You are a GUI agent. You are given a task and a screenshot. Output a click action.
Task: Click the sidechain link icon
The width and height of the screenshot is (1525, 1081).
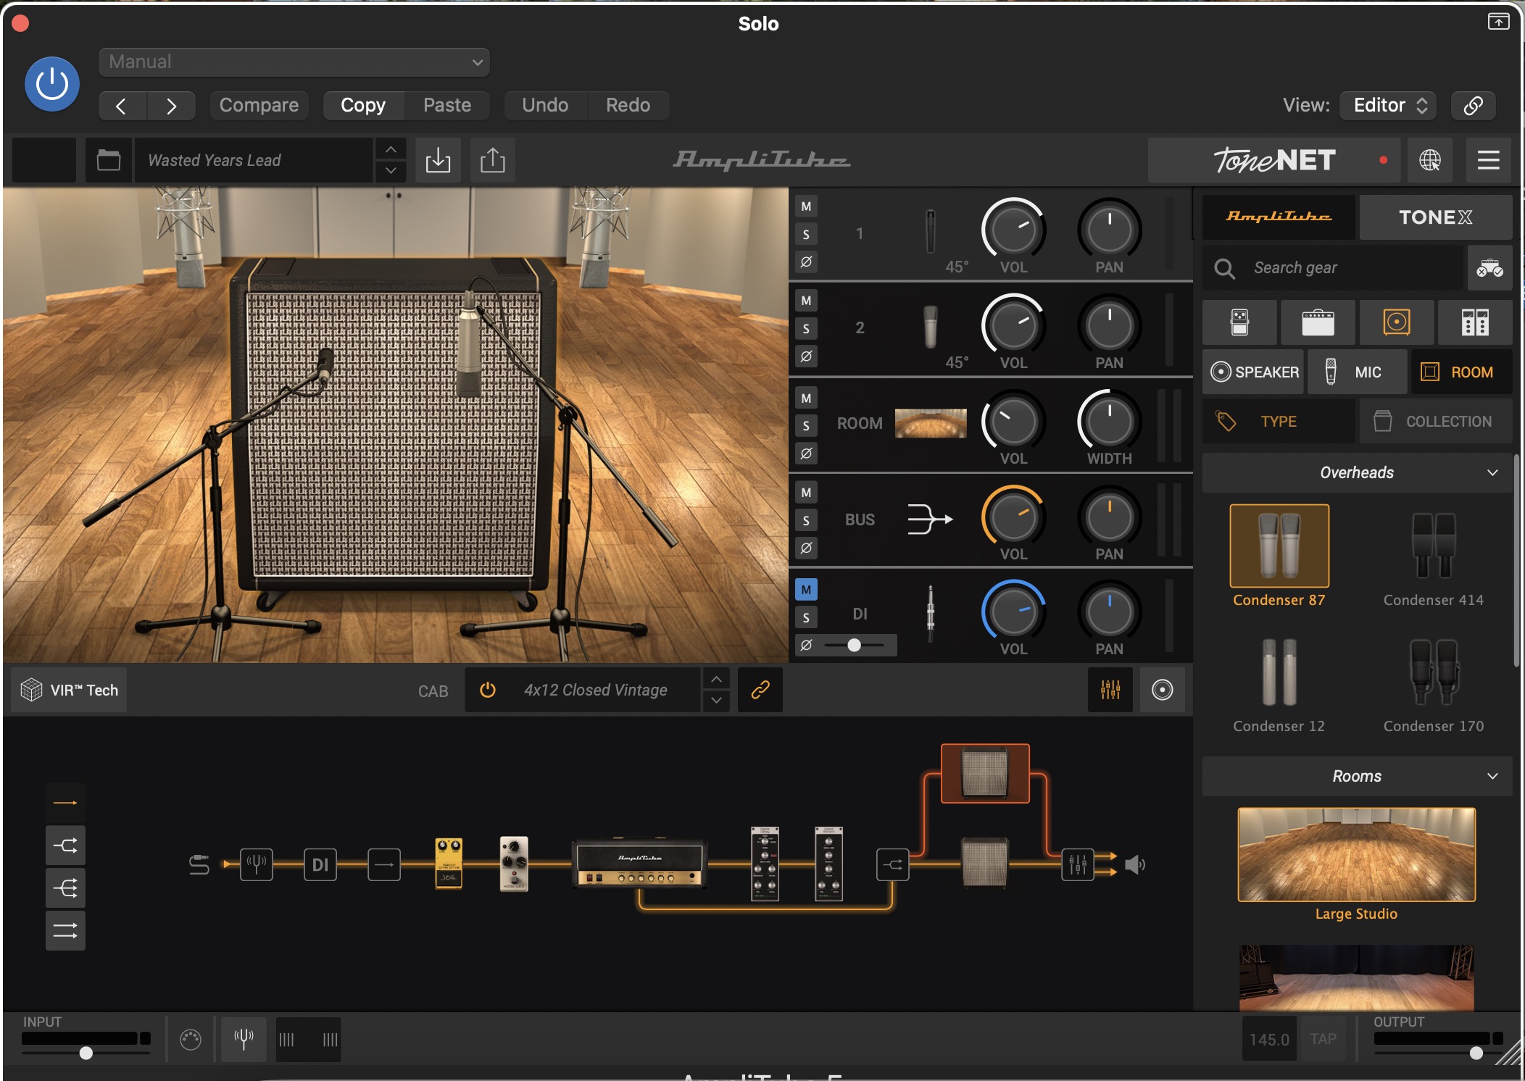point(1473,106)
